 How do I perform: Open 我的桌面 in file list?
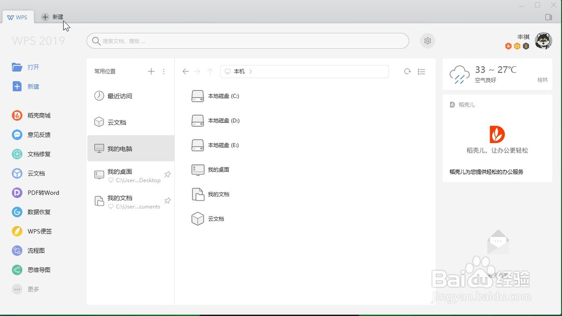(210, 170)
